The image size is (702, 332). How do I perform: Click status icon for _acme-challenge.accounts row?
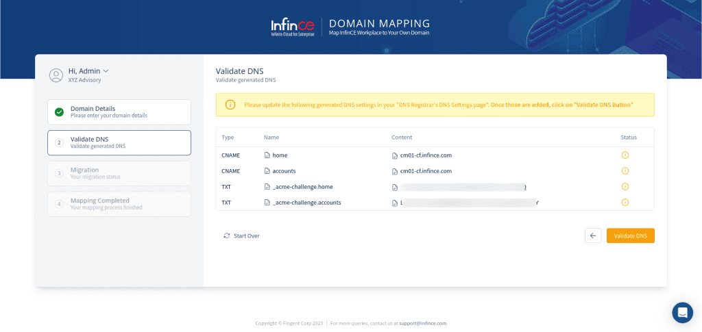point(625,202)
